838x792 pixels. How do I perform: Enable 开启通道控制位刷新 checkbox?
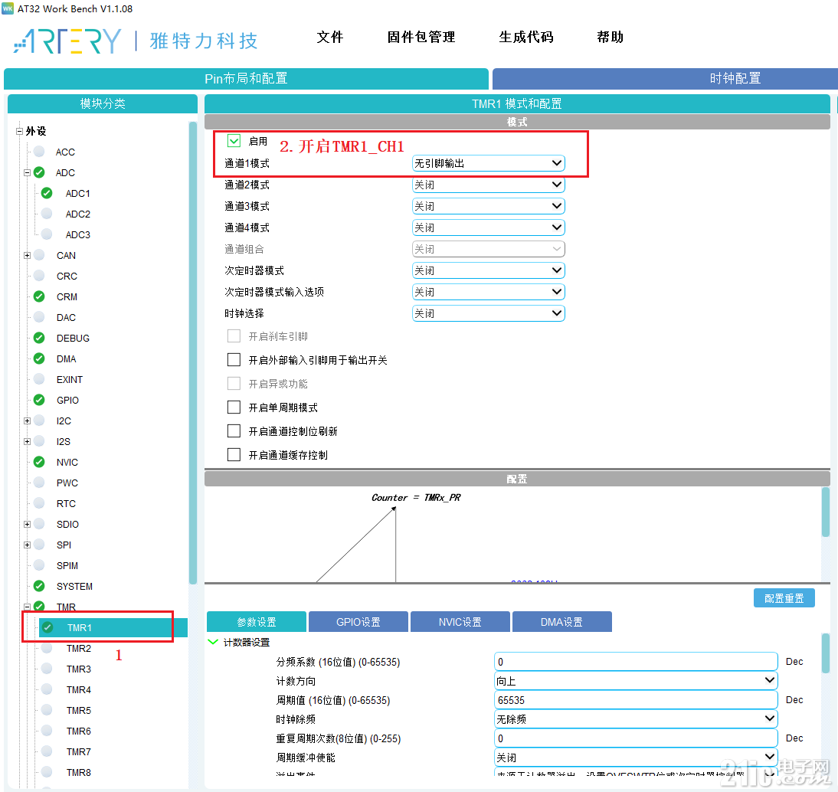tap(234, 430)
